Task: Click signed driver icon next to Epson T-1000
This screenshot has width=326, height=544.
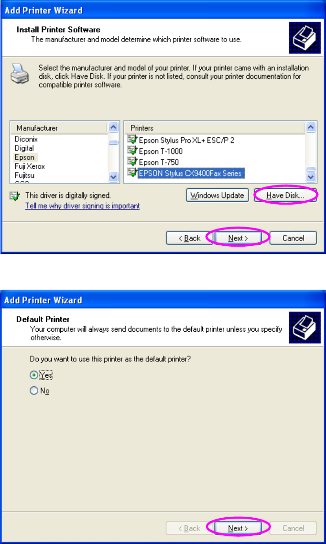Action: tap(132, 151)
